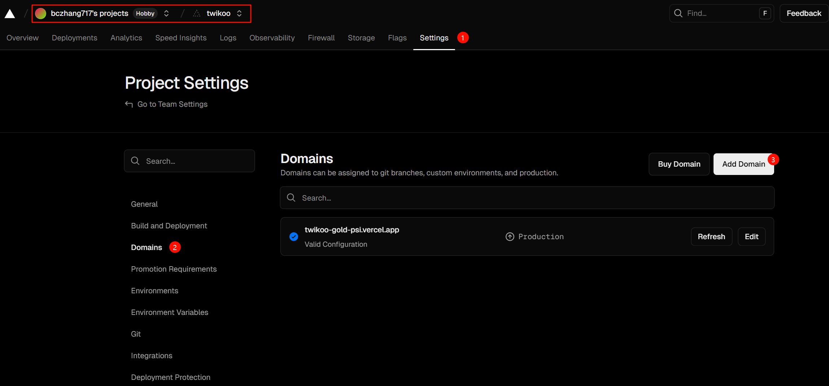Click the Hobby plan badge
The height and width of the screenshot is (386, 829).
[145, 14]
